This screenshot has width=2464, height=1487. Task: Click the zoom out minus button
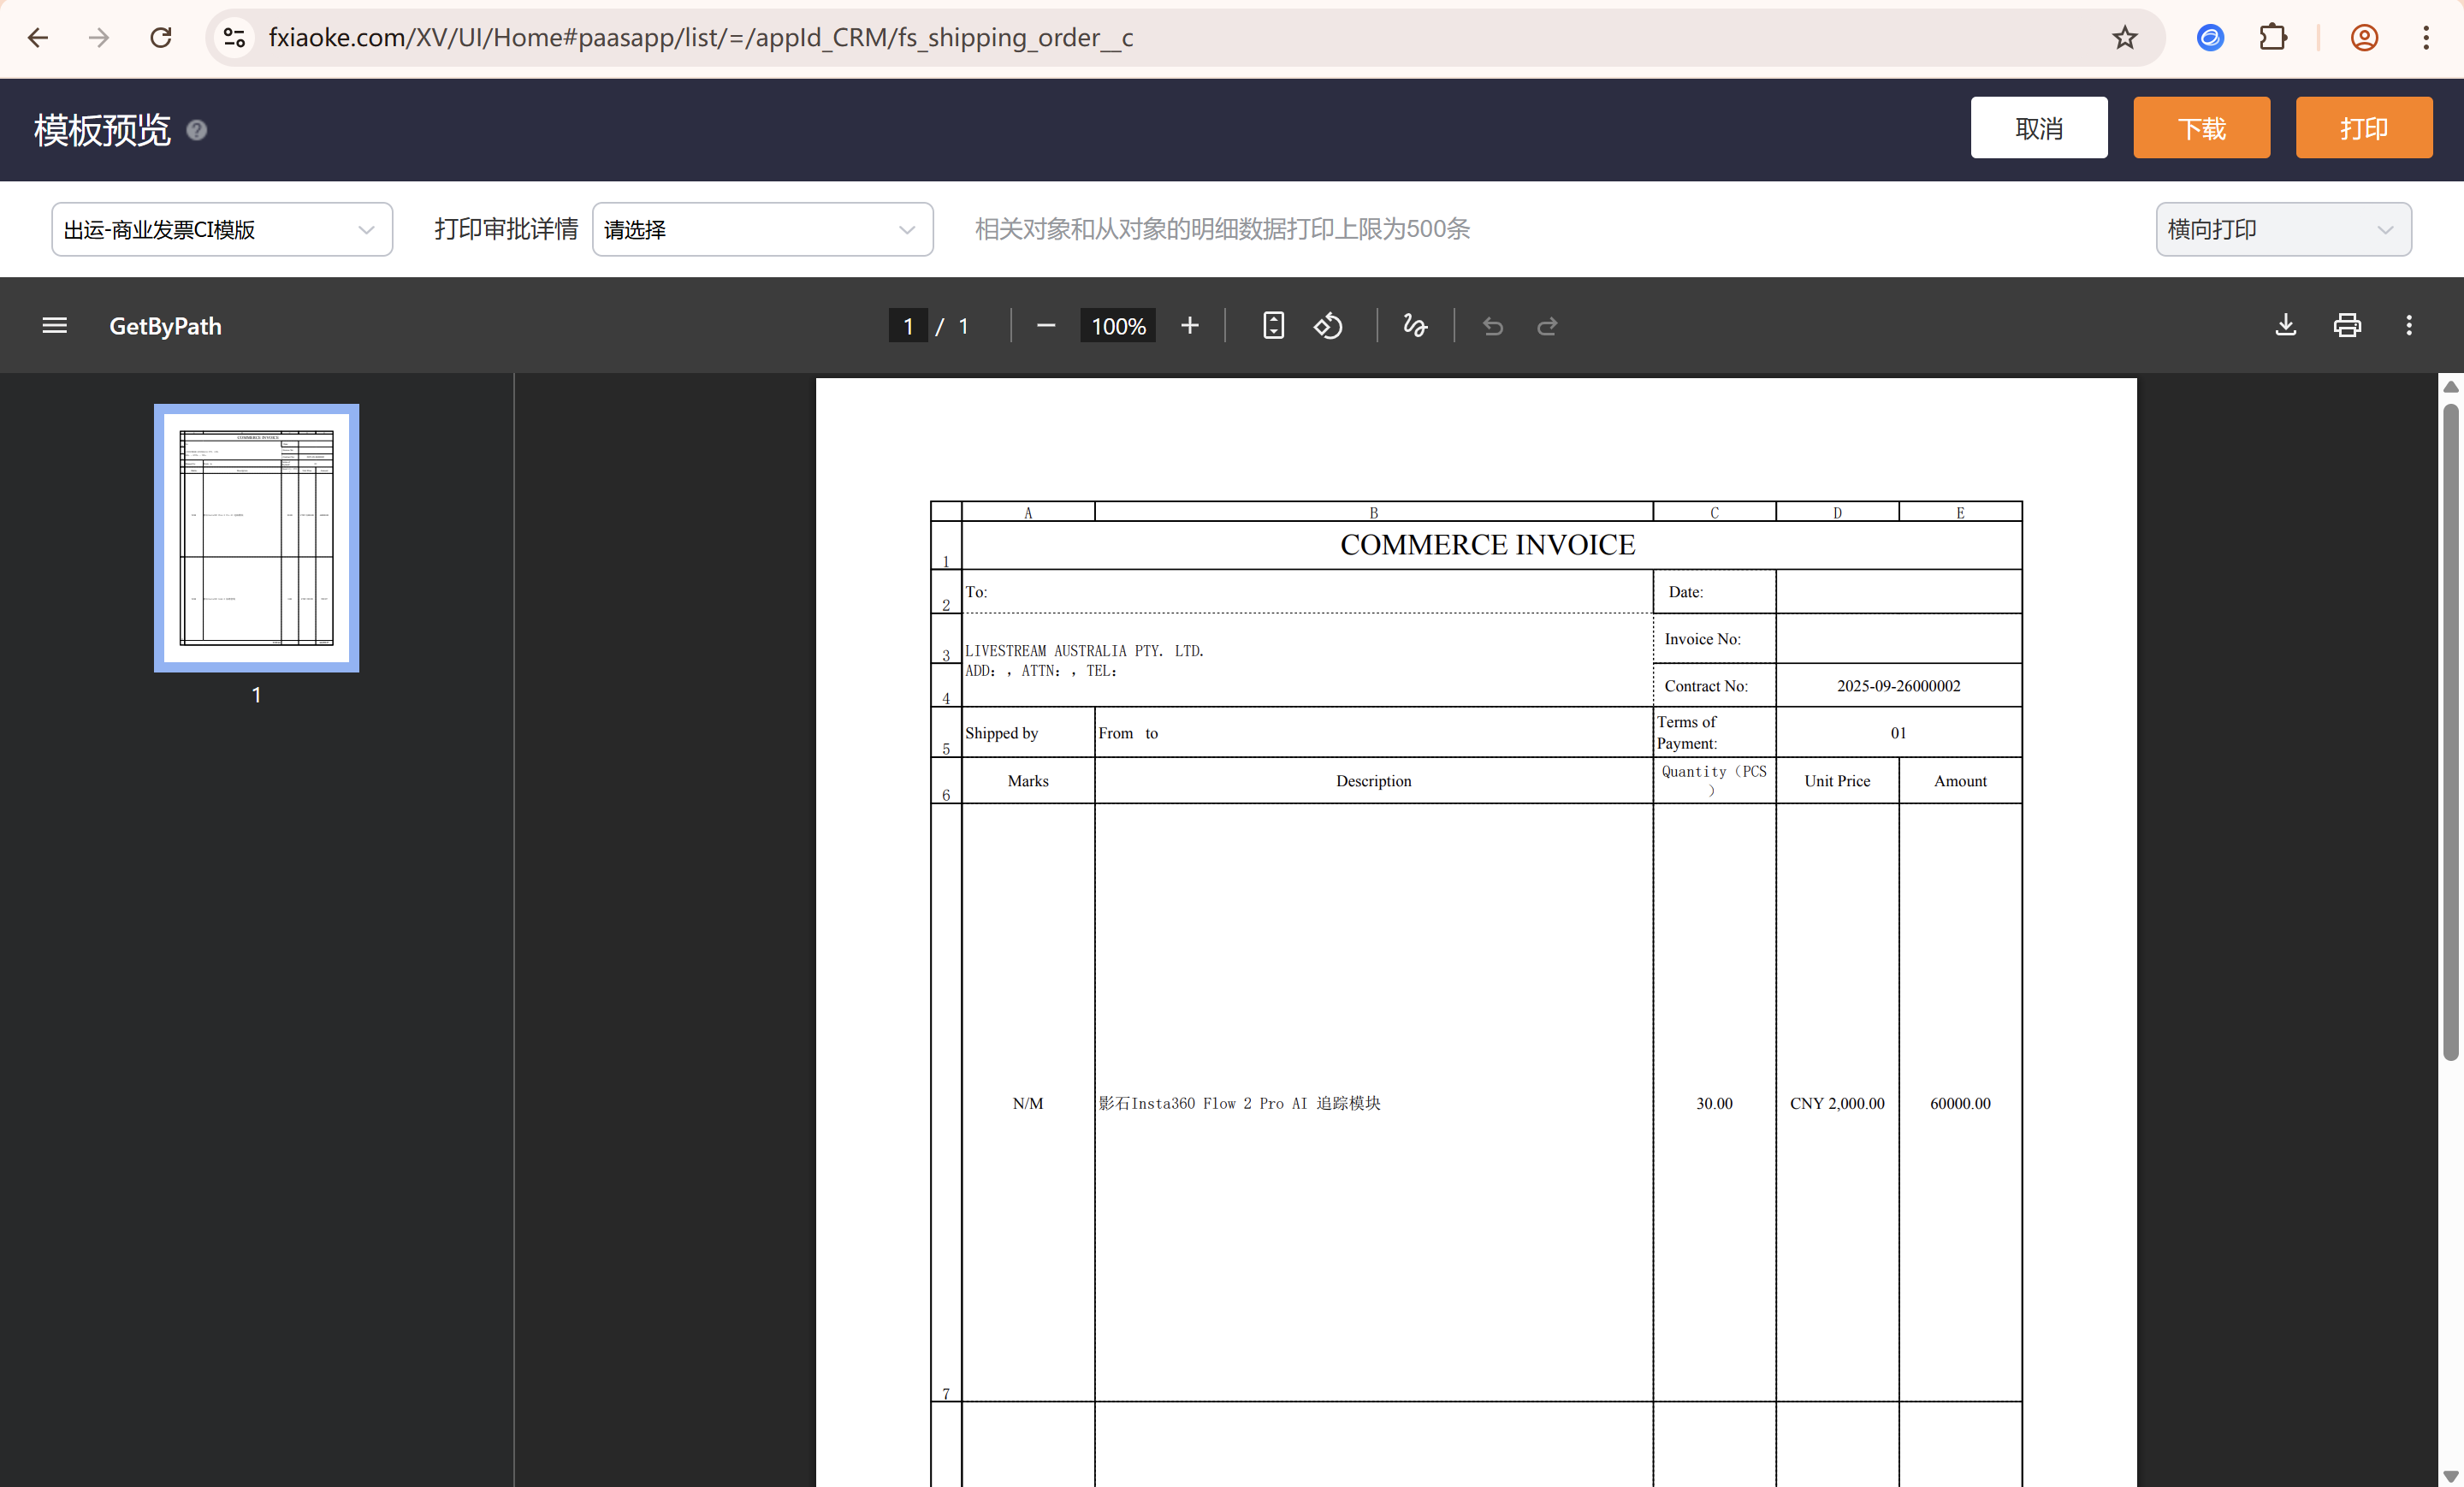point(1046,326)
